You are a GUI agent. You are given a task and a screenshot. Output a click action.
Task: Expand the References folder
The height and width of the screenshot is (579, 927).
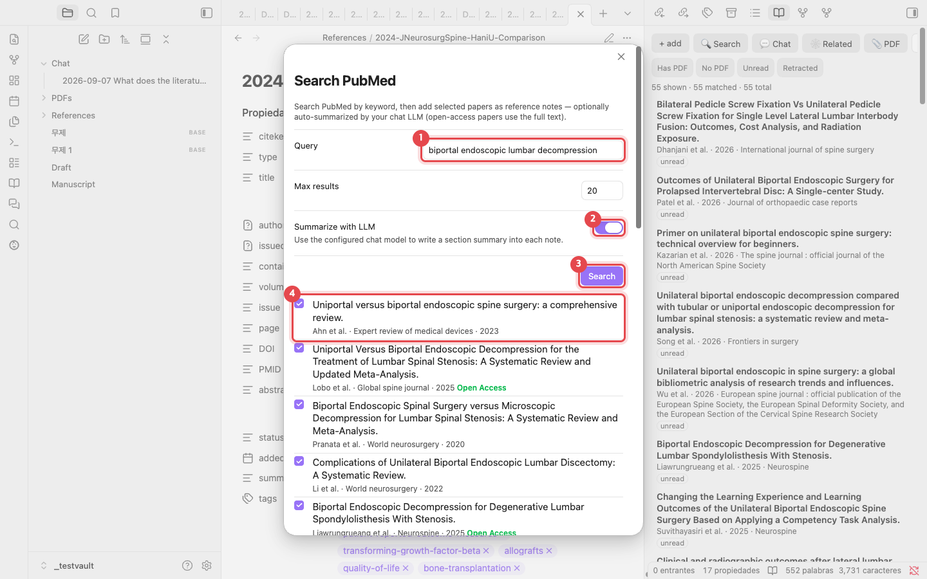pyautogui.click(x=44, y=115)
